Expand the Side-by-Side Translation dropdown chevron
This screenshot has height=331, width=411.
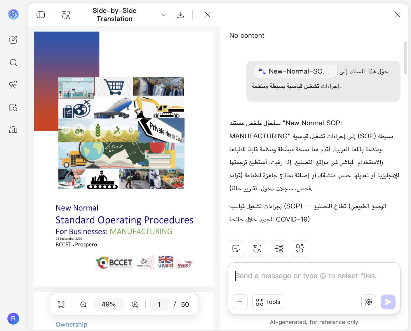point(163,15)
